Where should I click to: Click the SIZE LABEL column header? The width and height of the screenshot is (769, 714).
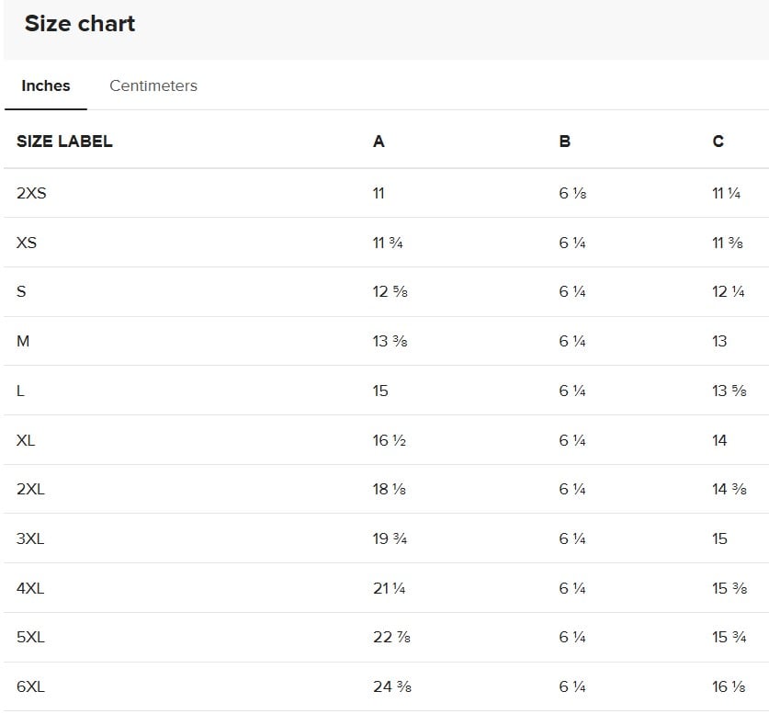coord(64,142)
